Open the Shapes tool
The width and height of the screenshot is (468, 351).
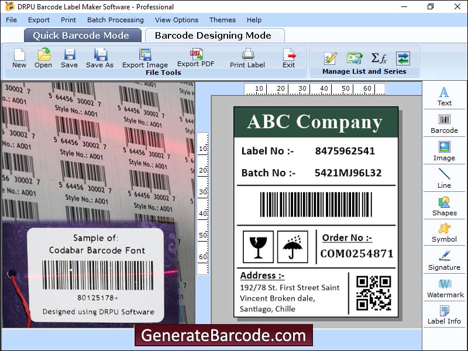[444, 205]
